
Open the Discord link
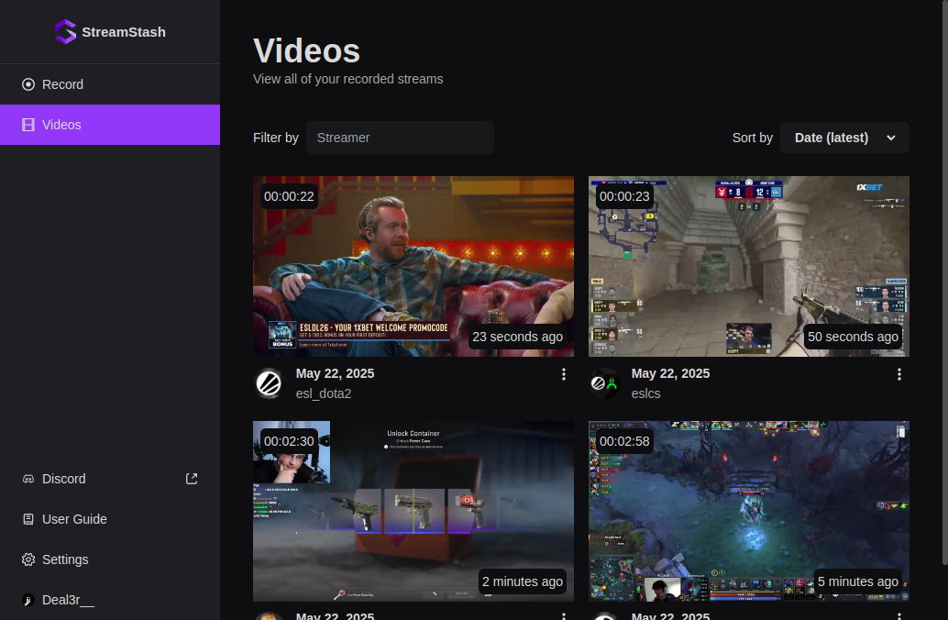[x=110, y=479]
